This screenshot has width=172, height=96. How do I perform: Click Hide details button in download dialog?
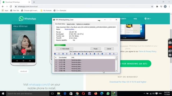64,49
